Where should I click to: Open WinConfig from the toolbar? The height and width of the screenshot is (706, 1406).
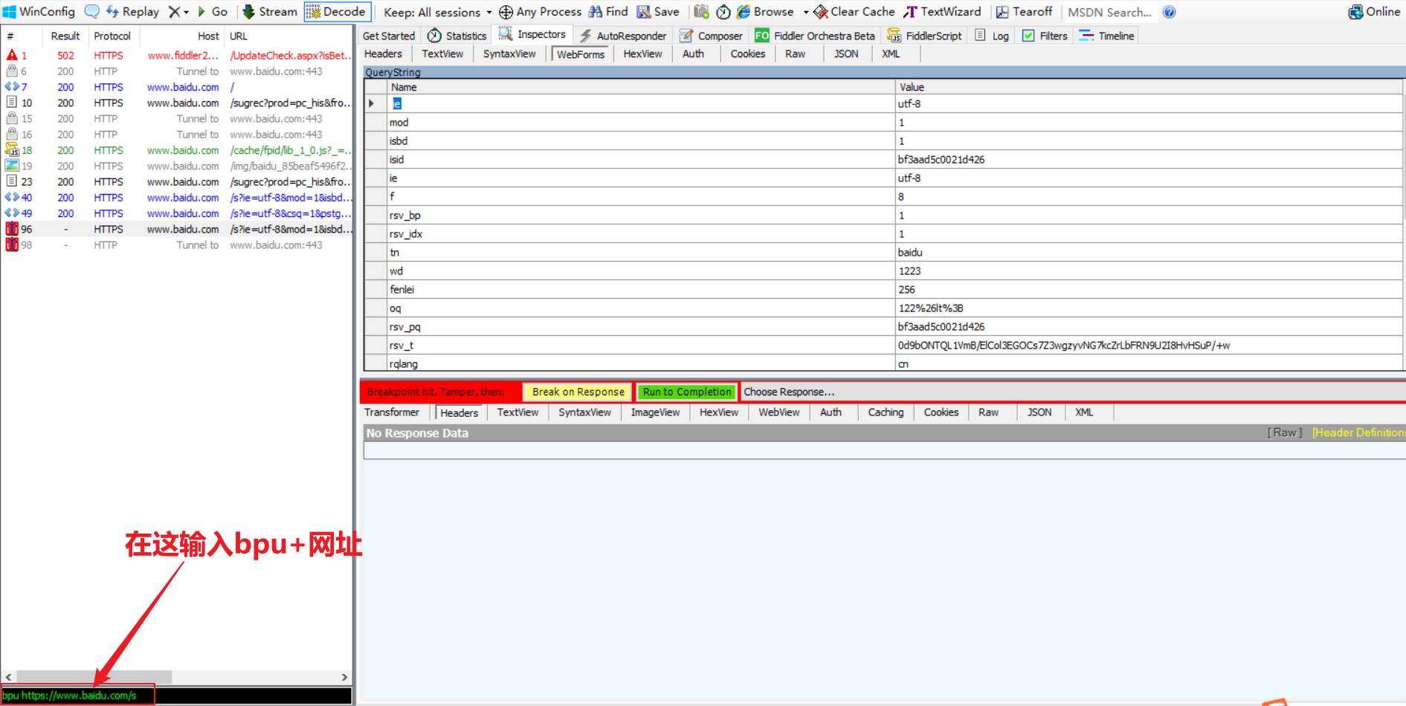tap(39, 12)
